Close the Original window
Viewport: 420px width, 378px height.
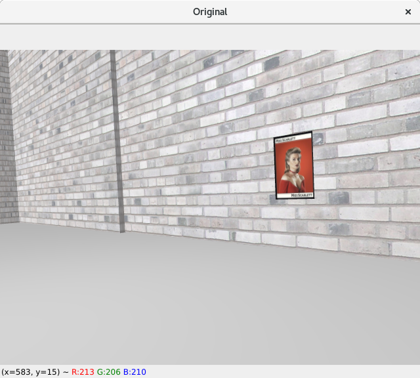[408, 12]
